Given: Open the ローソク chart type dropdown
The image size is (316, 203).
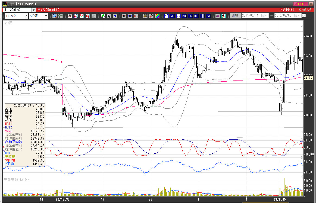Looking at the screenshot, I should (x=26, y=16).
